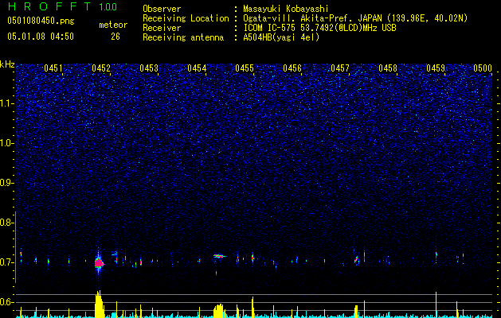Click the large red meteor echo at 0452
The image size is (501, 318).
point(99,263)
